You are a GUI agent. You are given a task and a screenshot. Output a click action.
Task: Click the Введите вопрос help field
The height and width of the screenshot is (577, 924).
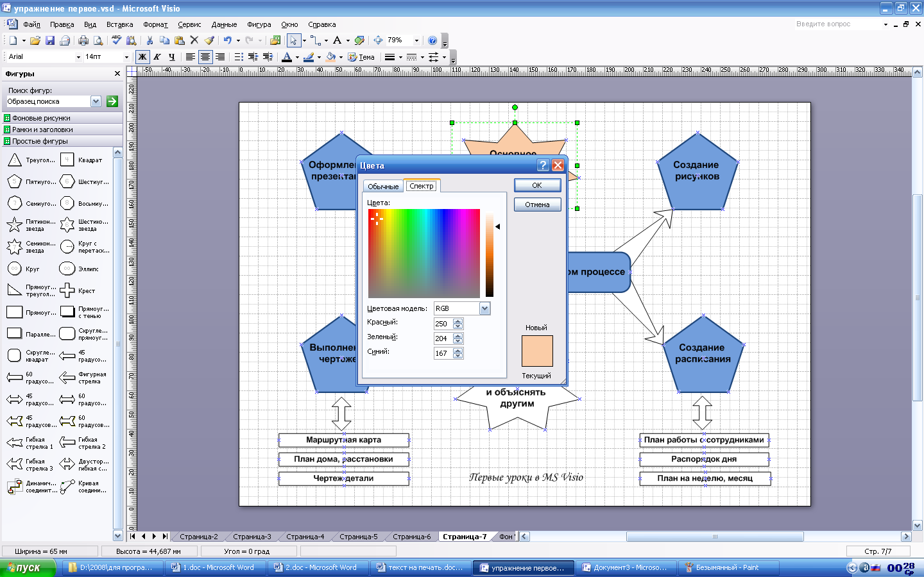pos(841,24)
